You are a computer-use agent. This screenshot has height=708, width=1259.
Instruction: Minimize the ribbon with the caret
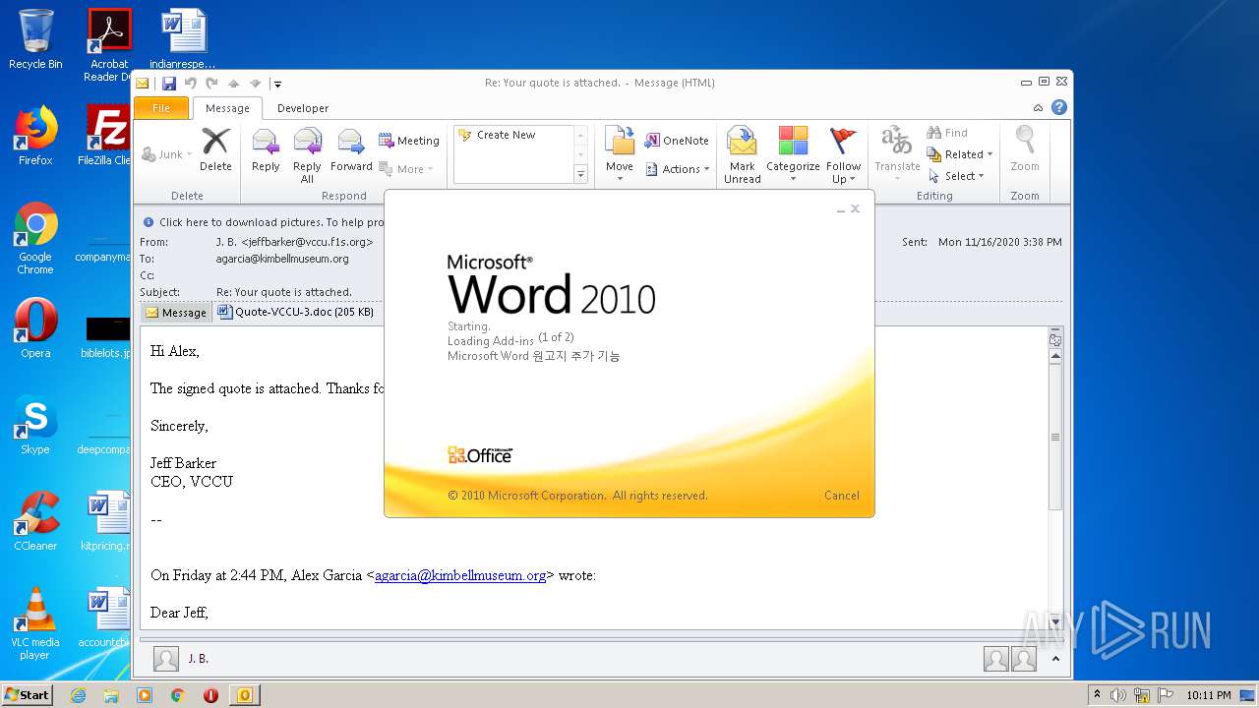pos(1038,108)
